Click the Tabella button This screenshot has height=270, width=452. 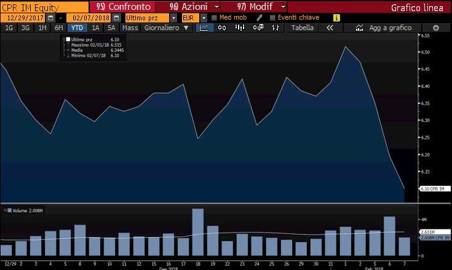pyautogui.click(x=302, y=28)
